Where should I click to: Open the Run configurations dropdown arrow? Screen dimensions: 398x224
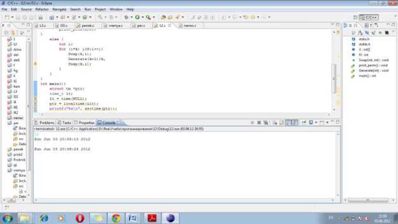coord(142,17)
